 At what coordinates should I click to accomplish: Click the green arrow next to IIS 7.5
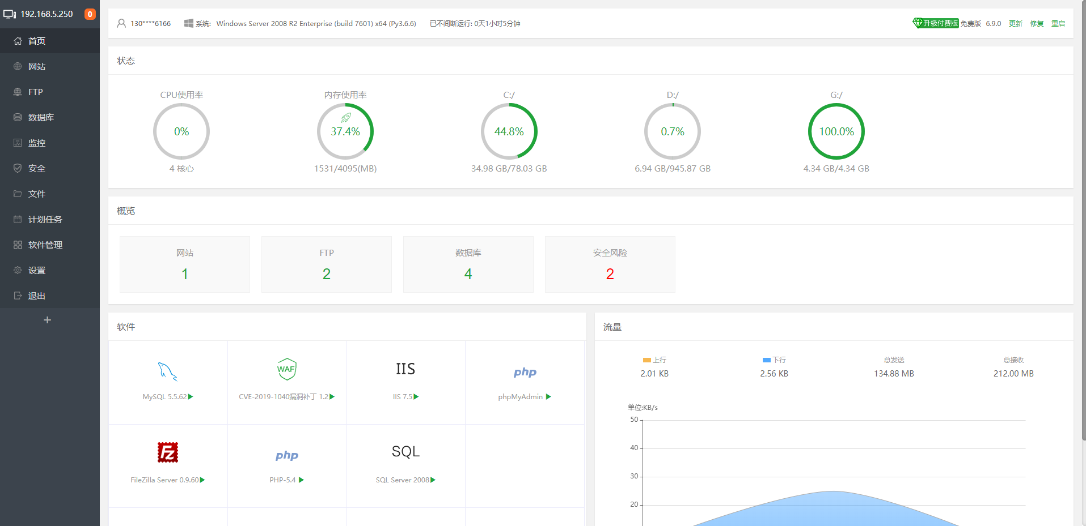pyautogui.click(x=416, y=397)
